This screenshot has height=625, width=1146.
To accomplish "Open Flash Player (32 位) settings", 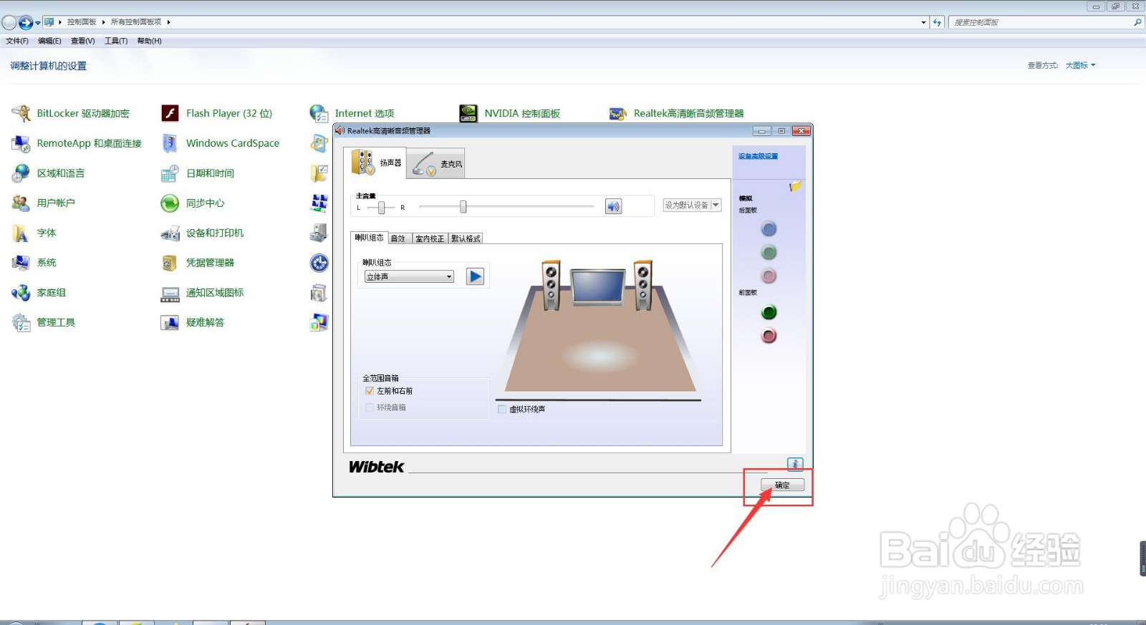I will point(216,113).
